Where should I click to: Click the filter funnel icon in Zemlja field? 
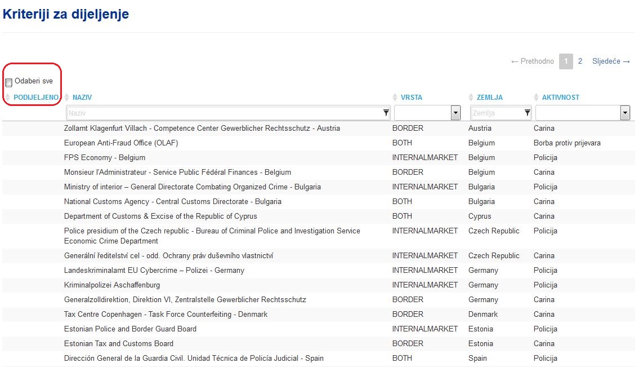click(x=528, y=113)
